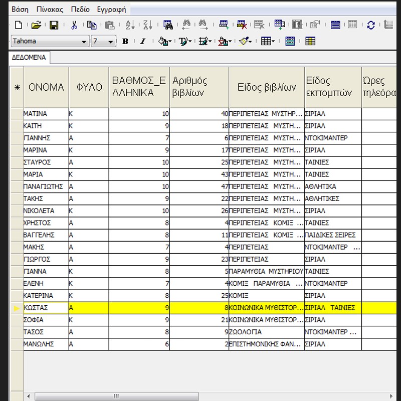Image resolution: width=401 pixels, height=401 pixels.
Task: Click the refresh arrows icon
Action: (371, 25)
